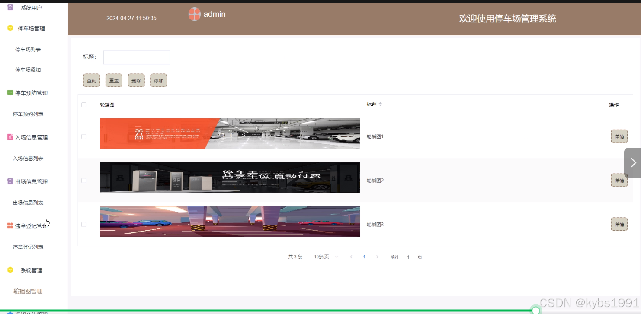
Task: Click the 删除 delete button
Action: click(x=136, y=81)
